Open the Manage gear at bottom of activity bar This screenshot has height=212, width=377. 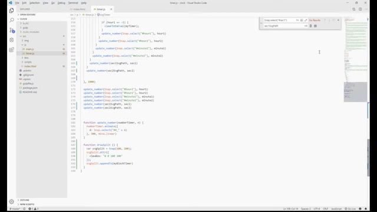[12, 201]
